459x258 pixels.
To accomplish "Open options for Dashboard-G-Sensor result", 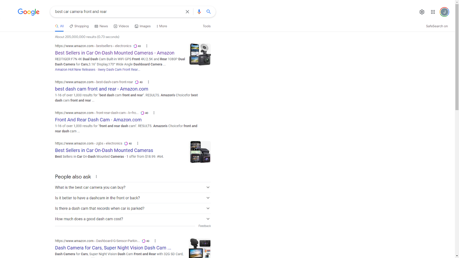I will (155, 241).
